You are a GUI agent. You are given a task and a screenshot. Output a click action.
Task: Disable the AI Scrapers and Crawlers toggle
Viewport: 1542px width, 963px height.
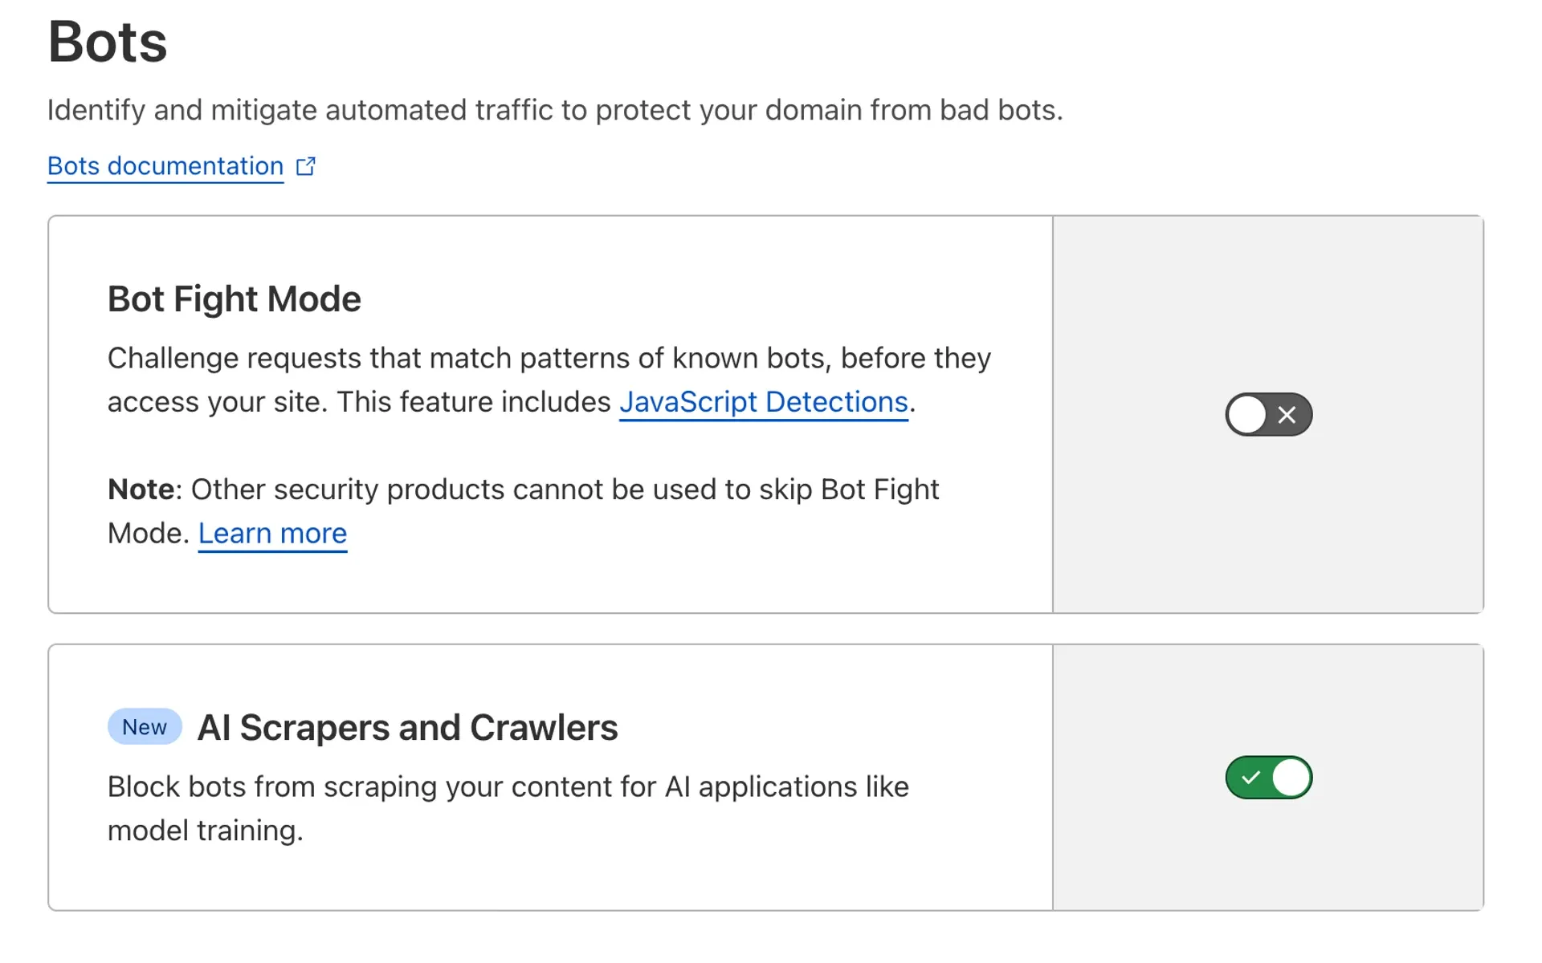1268,778
